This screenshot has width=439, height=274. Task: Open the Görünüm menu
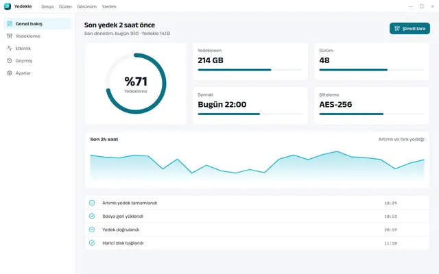(87, 6)
